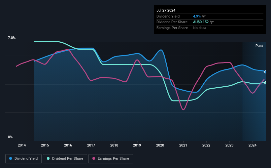Select the 2017 x-axis label
Viewport: 271px width, 168px height.
(x=91, y=145)
